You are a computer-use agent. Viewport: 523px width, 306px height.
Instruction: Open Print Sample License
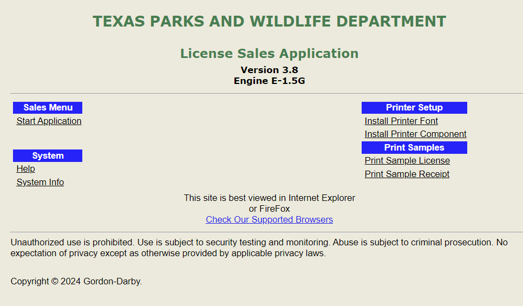coord(407,161)
